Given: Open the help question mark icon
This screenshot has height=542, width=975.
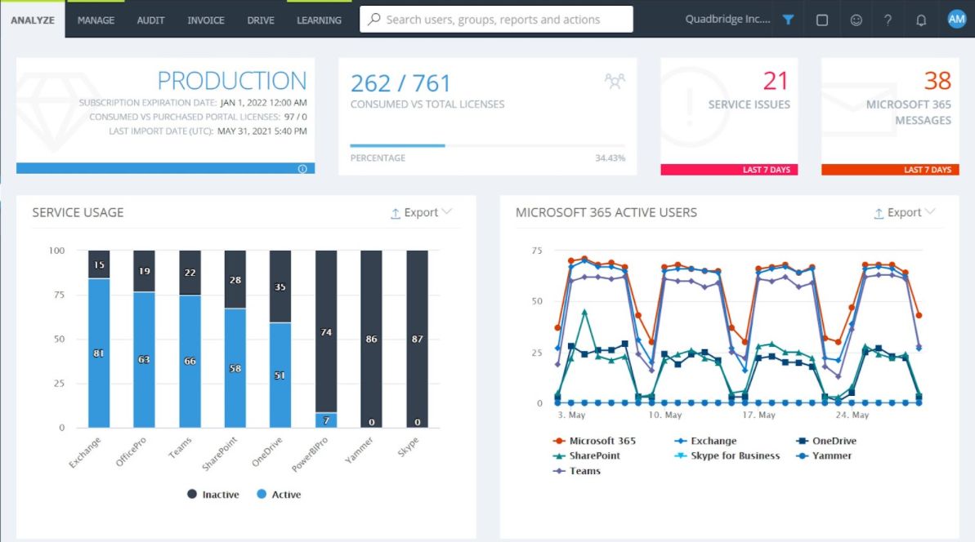Looking at the screenshot, I should click(x=888, y=19).
